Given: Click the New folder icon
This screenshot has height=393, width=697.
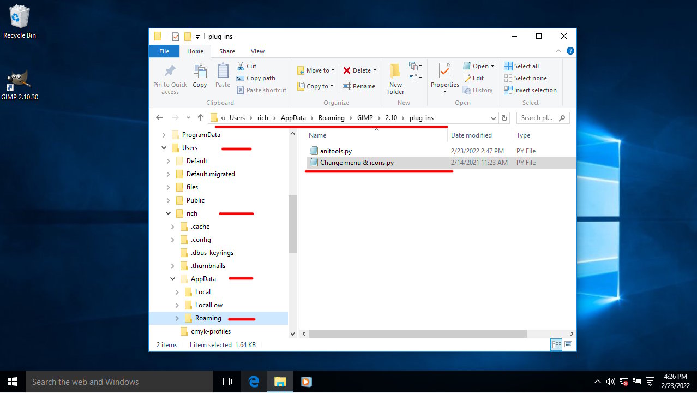Looking at the screenshot, I should pyautogui.click(x=395, y=72).
